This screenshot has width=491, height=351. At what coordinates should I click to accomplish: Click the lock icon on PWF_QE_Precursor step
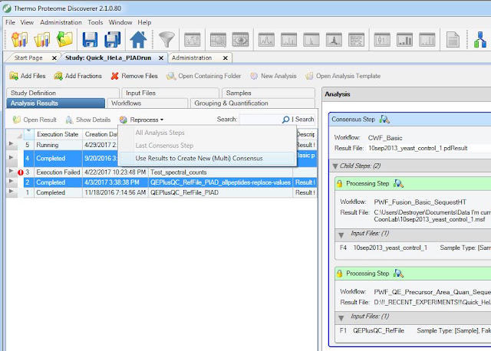[339, 274]
